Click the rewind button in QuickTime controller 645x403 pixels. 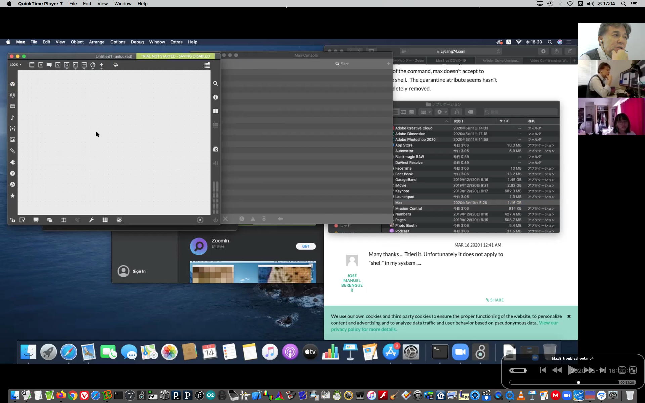point(557,370)
